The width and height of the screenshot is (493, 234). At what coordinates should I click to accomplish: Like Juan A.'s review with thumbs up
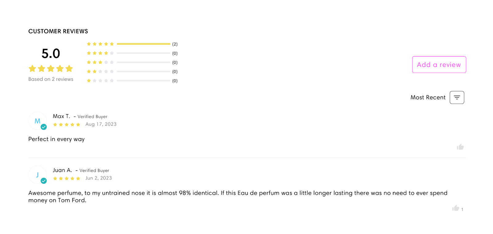click(456, 208)
